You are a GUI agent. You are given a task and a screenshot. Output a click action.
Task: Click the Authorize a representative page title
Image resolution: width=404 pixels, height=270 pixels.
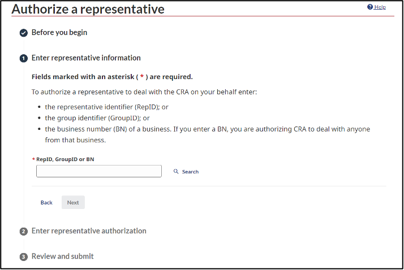[88, 9]
